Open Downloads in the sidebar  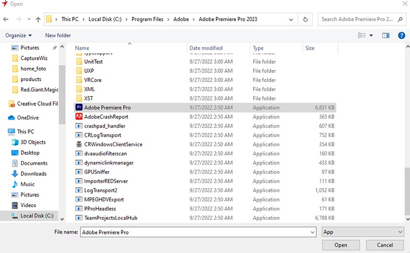(33, 174)
